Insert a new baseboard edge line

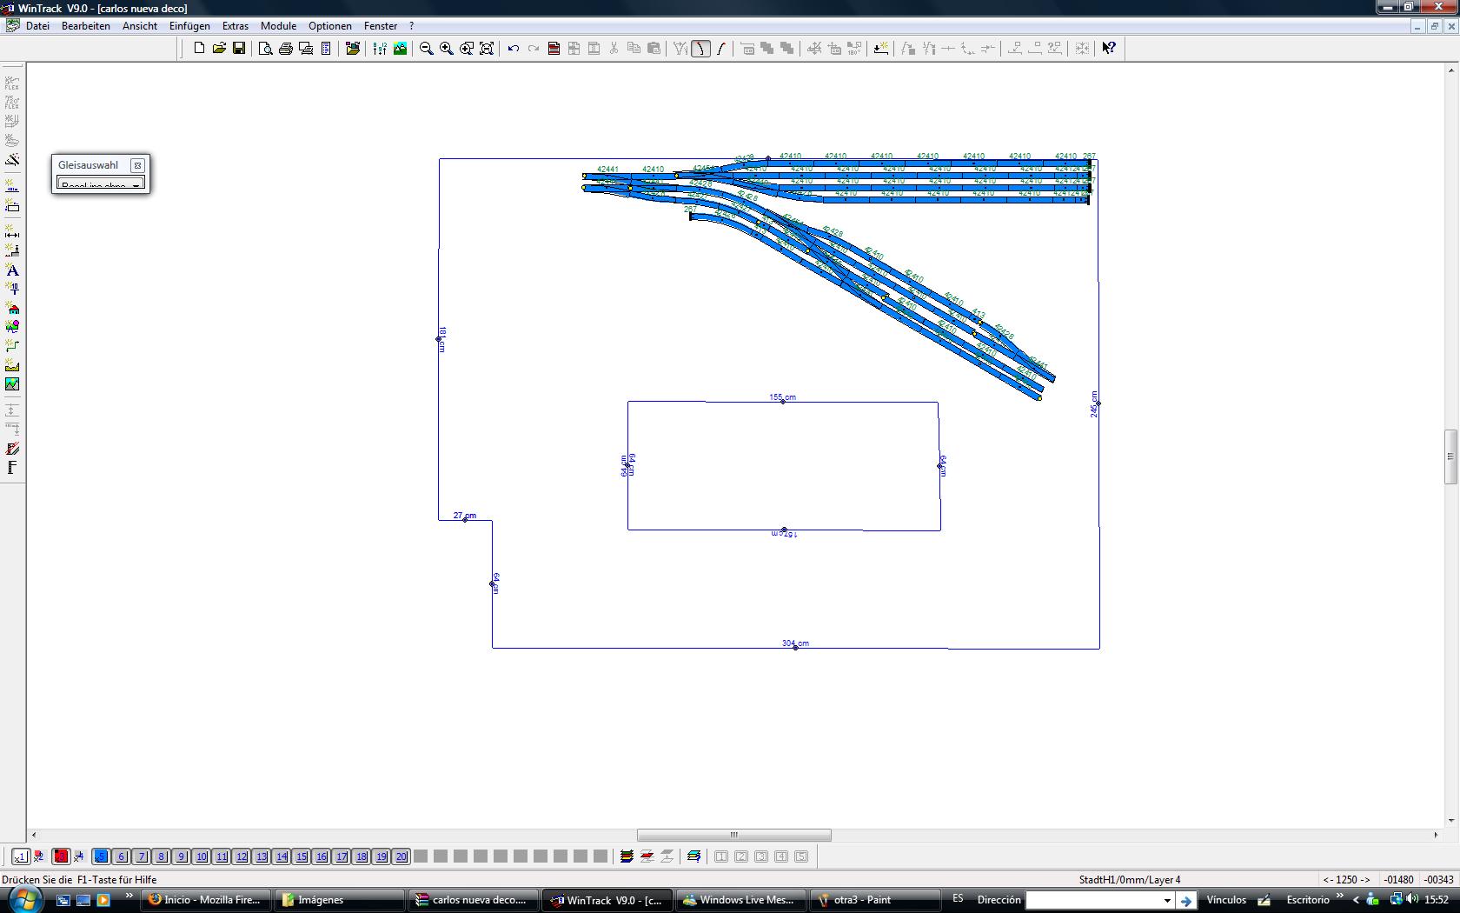point(12,186)
